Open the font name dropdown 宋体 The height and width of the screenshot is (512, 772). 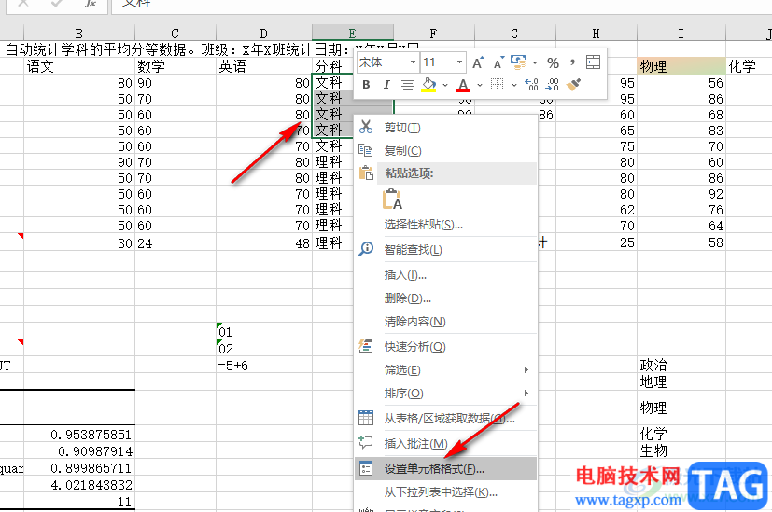[x=413, y=62]
